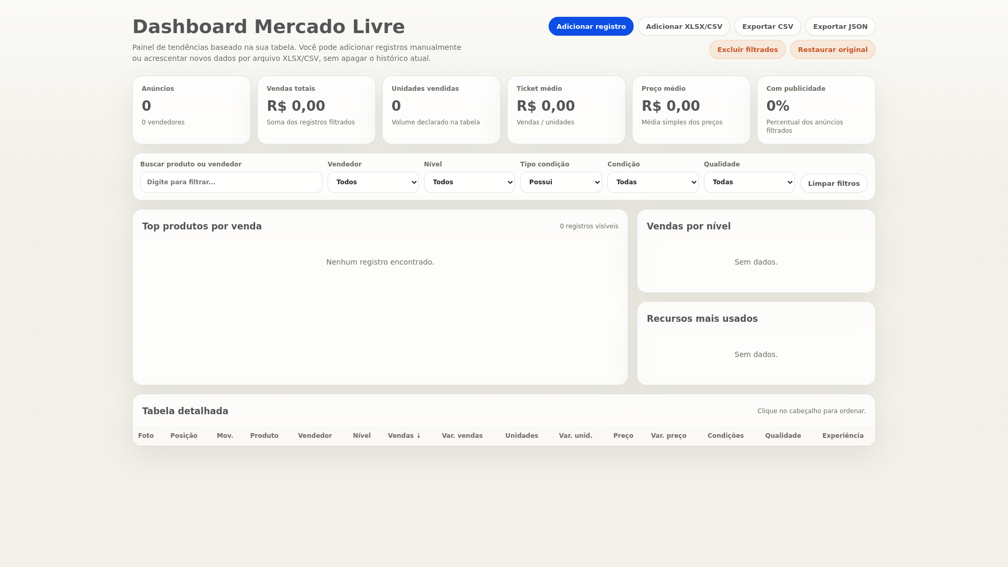Click the Com publicidade summary card
Image resolution: width=1008 pixels, height=567 pixels.
click(x=816, y=110)
